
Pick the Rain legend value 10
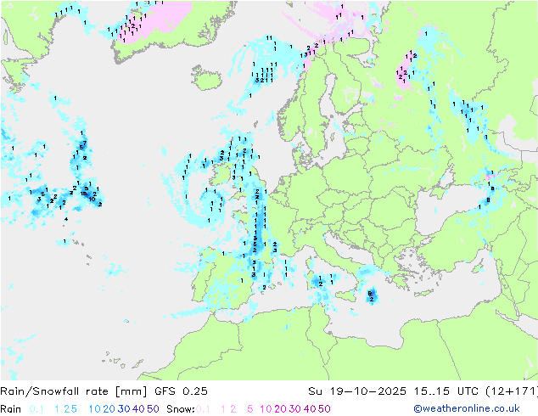(95, 409)
